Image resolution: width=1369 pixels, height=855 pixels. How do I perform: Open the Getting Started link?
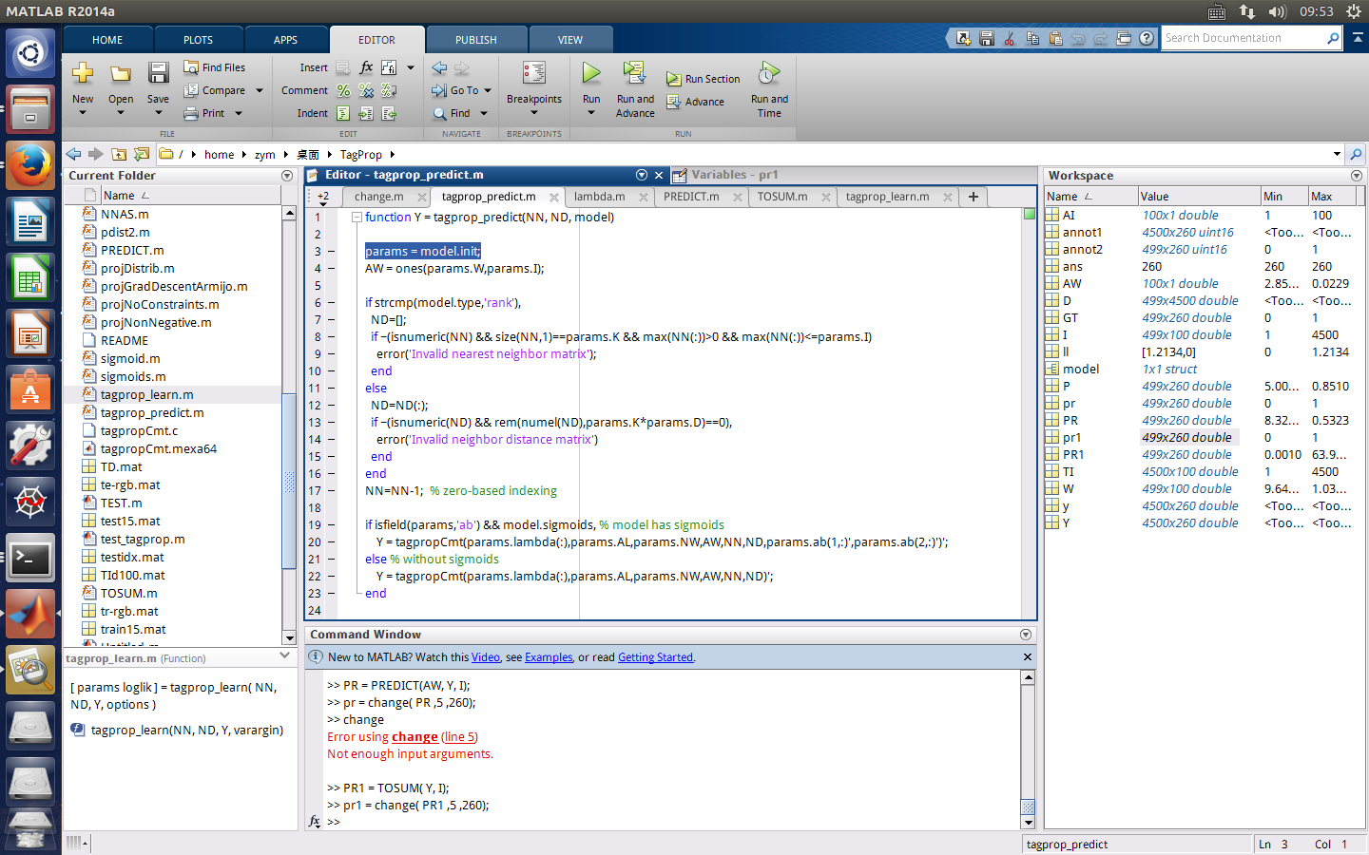tap(655, 657)
